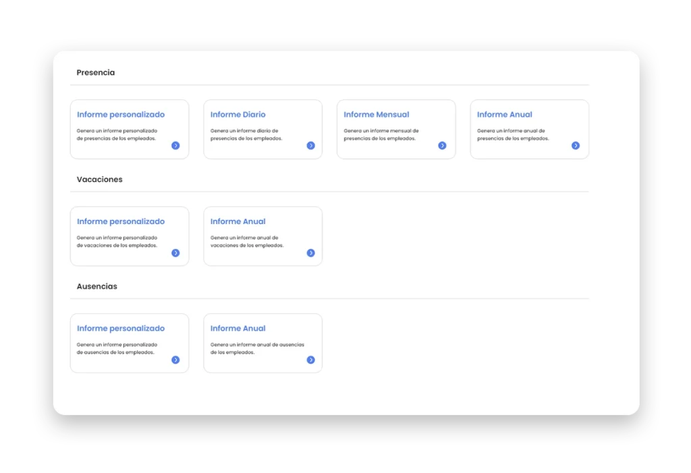Screen dimensions: 691x473
Task: Click the Vacaciones section heading
Action: tap(99, 179)
